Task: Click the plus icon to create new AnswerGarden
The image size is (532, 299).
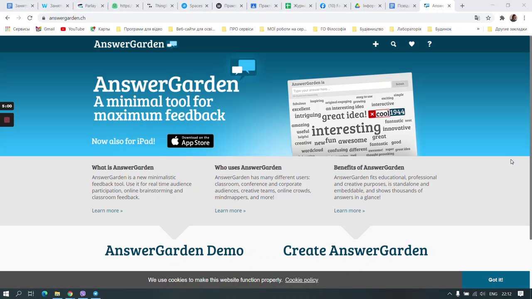Action: tap(375, 44)
